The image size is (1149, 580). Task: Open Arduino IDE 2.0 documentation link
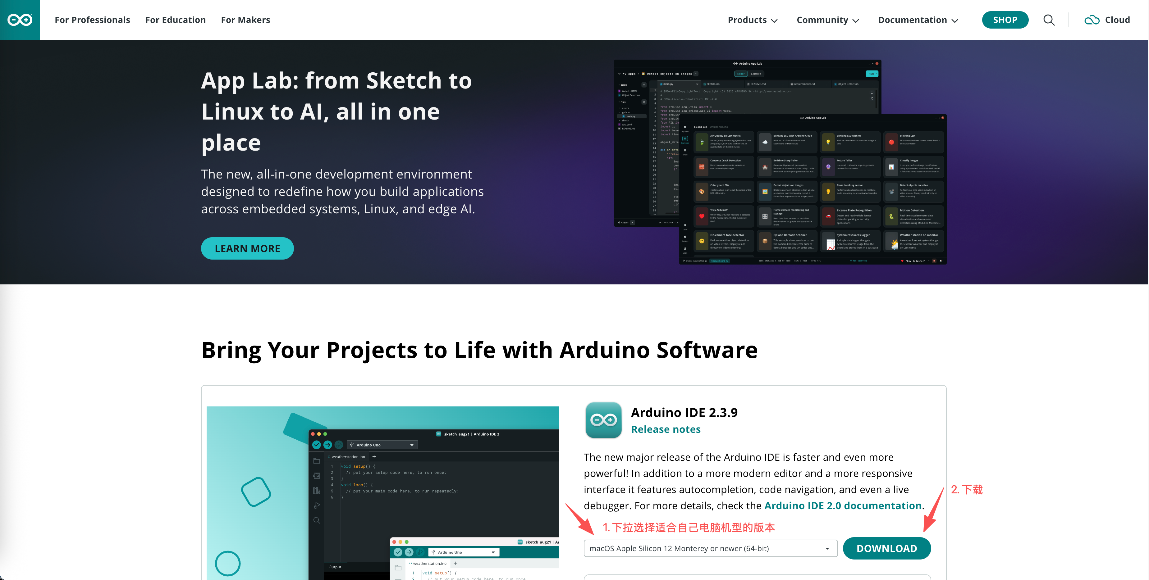tap(843, 505)
